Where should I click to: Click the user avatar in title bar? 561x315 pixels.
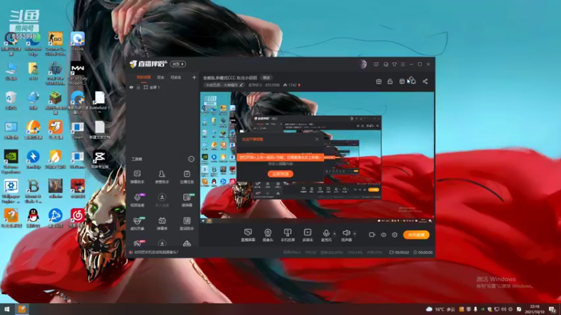pos(363,64)
